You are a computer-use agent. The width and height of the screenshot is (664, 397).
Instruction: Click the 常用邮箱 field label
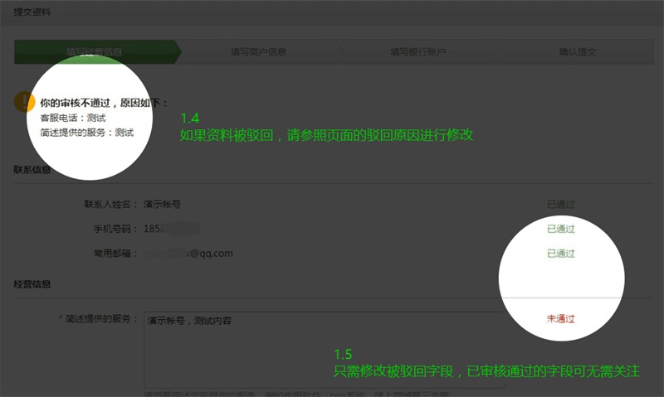(115, 254)
